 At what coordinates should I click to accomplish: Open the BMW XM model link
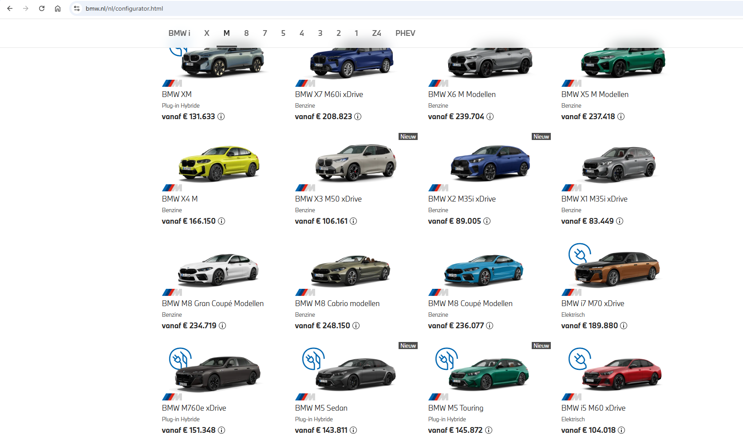177,94
